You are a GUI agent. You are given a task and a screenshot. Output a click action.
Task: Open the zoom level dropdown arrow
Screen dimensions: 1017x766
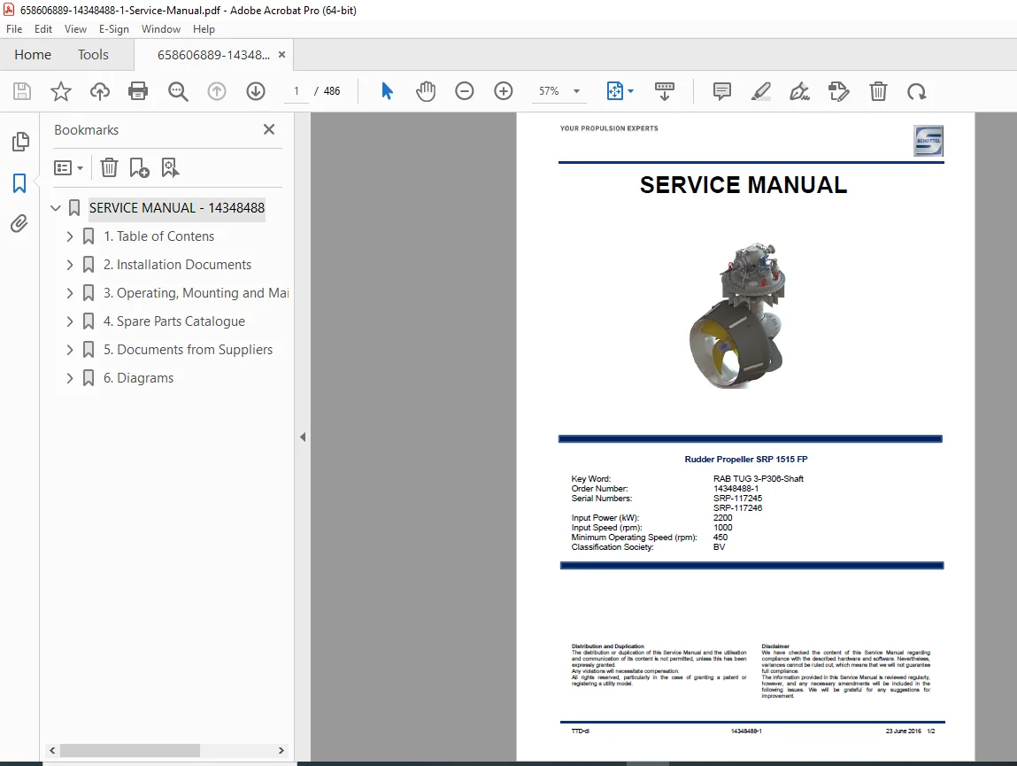click(576, 91)
